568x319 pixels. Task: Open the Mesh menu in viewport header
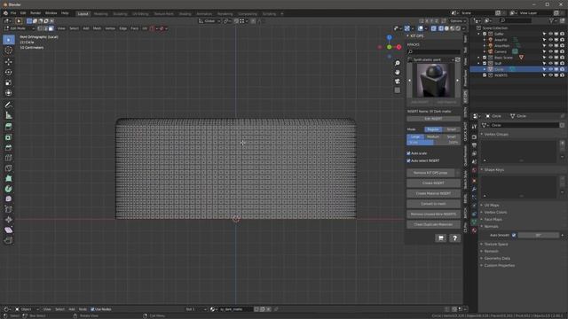click(97, 28)
